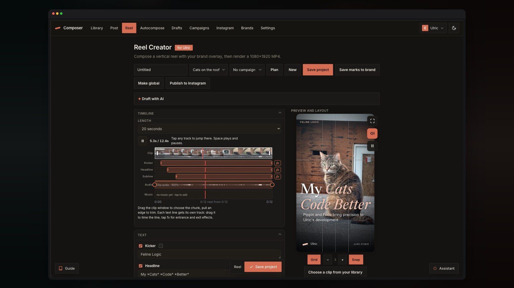
Task: Click the Kicker track bar
Action: (216, 163)
